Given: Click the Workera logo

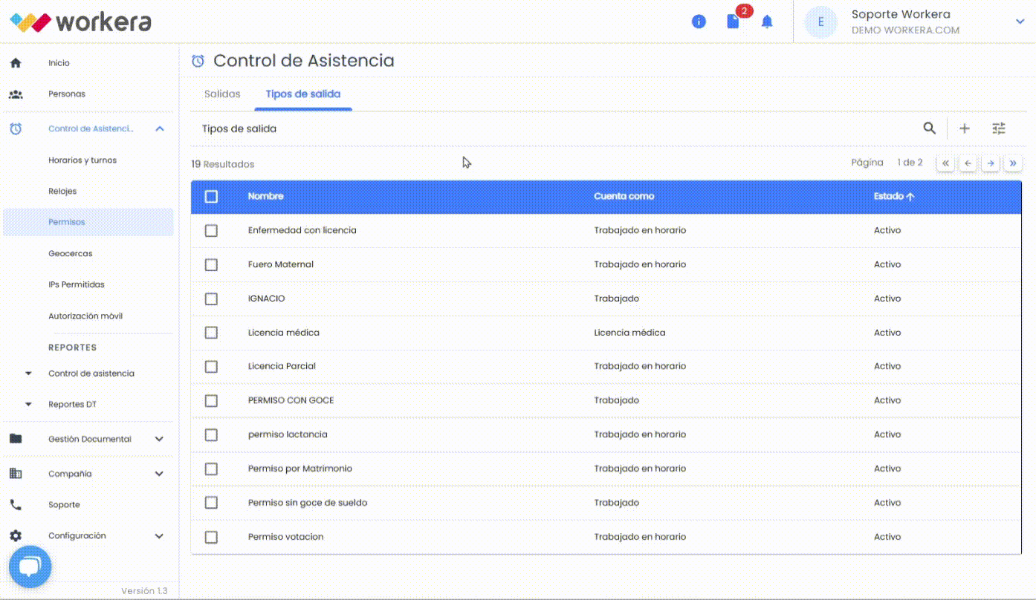Looking at the screenshot, I should [x=81, y=22].
